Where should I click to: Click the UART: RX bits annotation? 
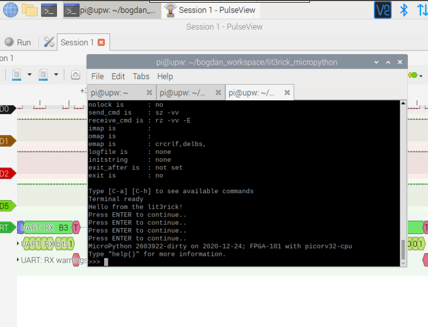(48, 244)
